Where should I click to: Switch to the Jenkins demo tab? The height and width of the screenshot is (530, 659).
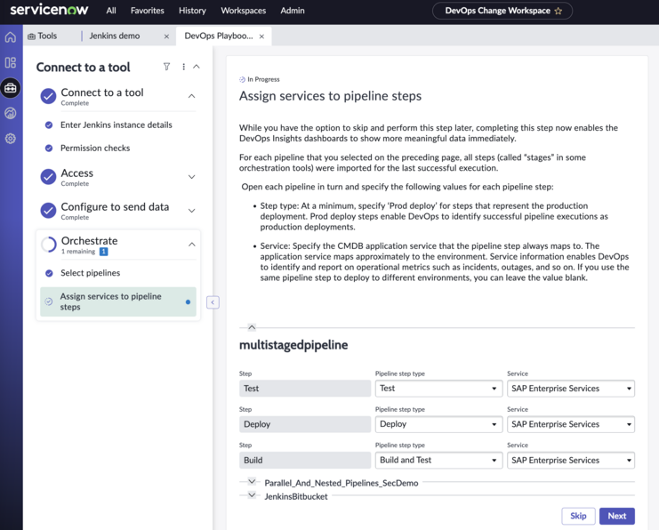pyautogui.click(x=115, y=36)
